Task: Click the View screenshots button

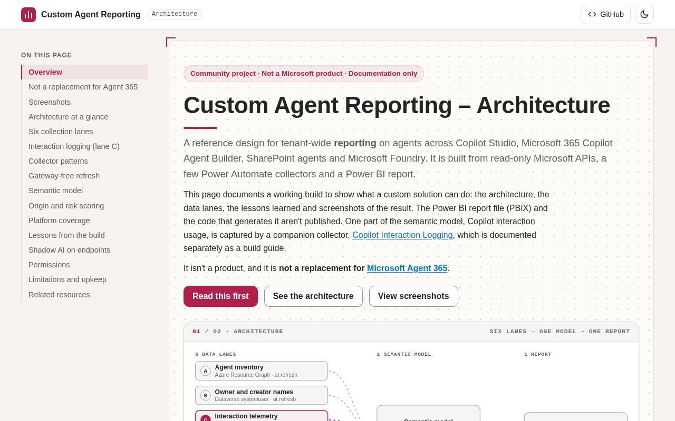Action: tap(413, 296)
